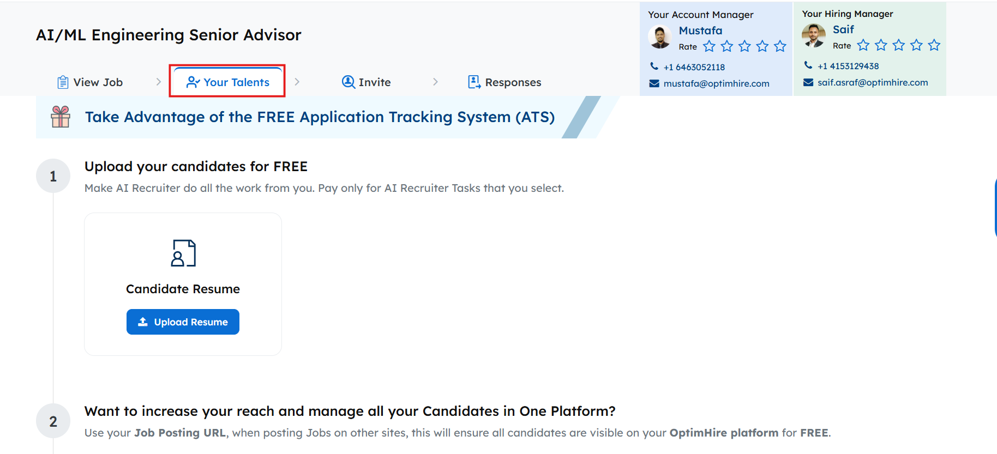
Task: Click Mustafa's phone number +1 6463052118
Action: (694, 67)
